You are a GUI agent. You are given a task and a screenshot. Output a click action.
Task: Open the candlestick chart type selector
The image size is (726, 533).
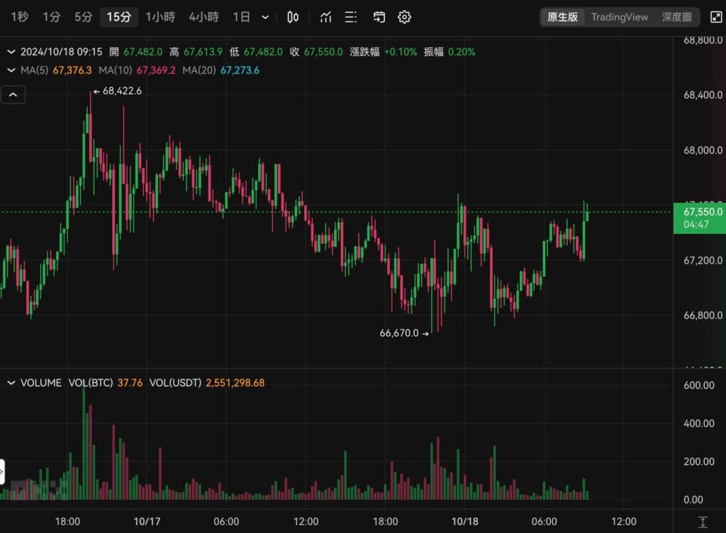[x=293, y=17]
